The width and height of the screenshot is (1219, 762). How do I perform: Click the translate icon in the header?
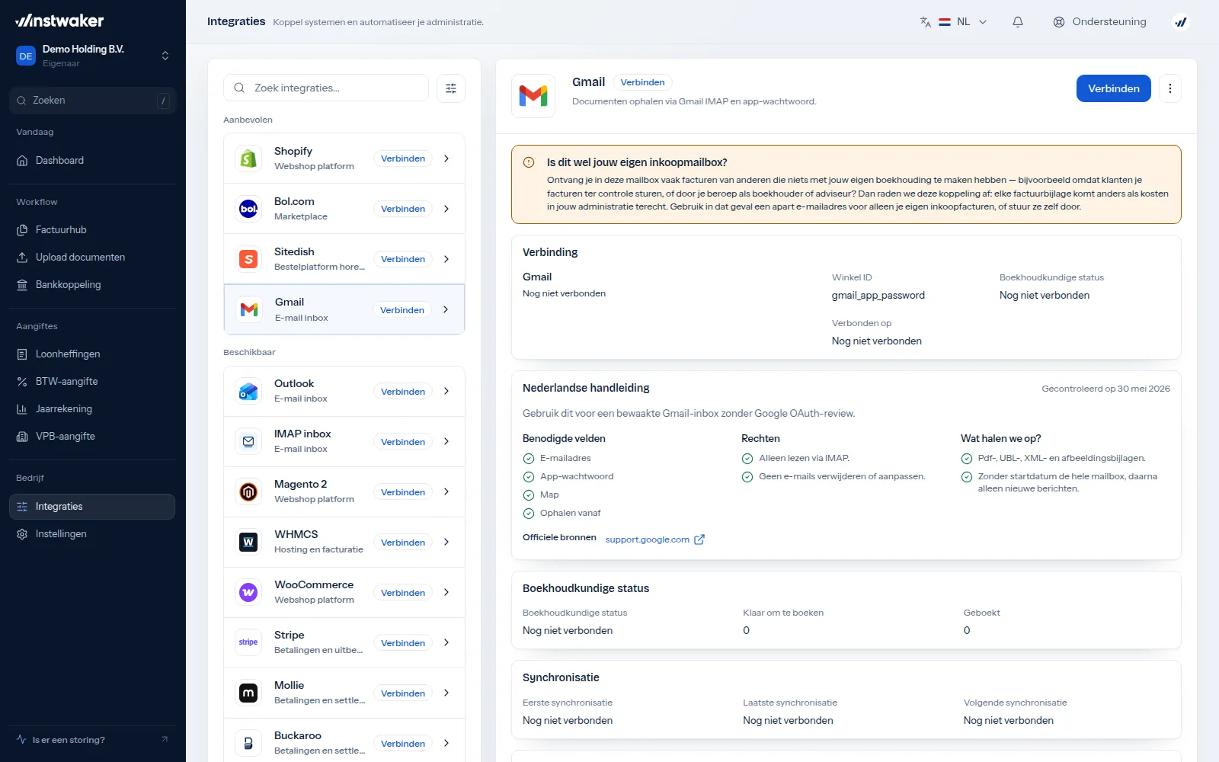pyautogui.click(x=925, y=22)
